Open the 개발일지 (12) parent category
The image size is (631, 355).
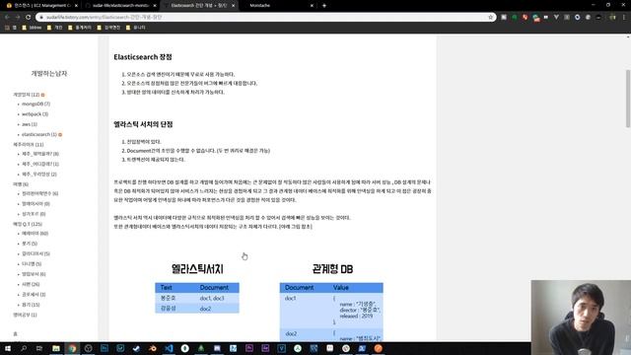coord(27,95)
